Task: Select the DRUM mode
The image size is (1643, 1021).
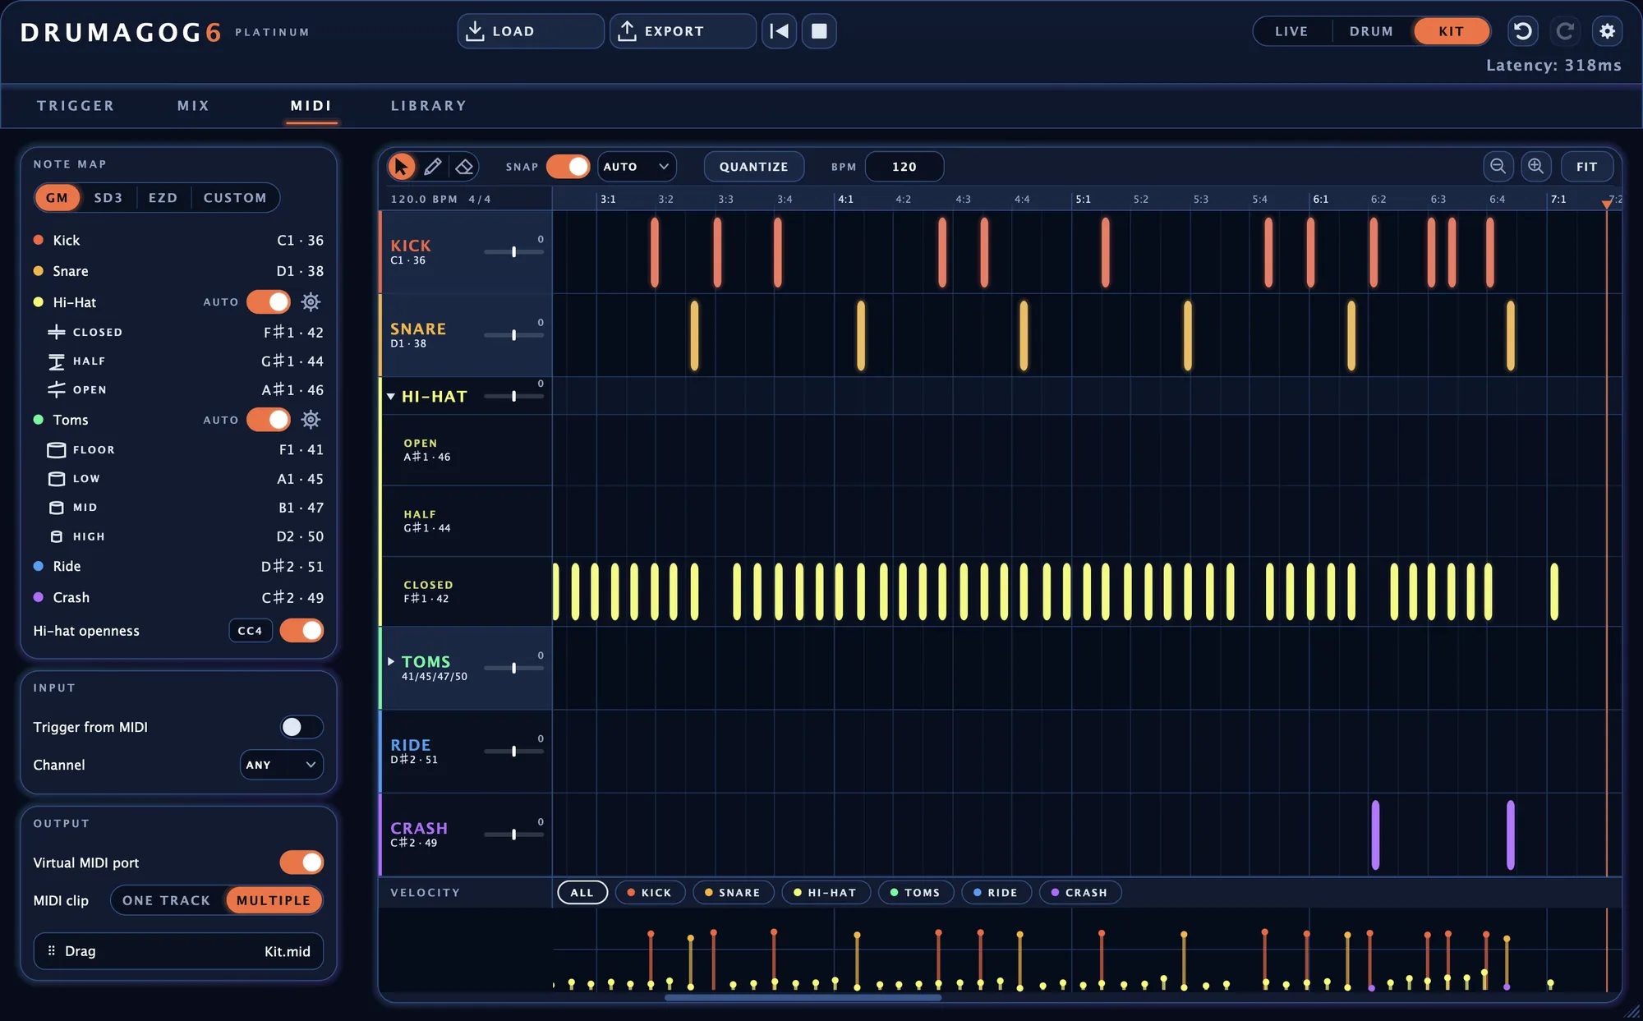Action: click(x=1371, y=31)
